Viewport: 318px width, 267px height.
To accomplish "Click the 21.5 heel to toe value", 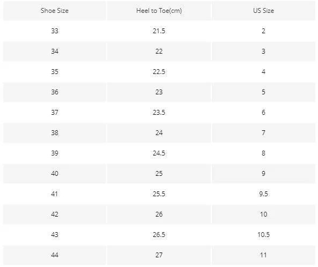I will click(x=159, y=31).
